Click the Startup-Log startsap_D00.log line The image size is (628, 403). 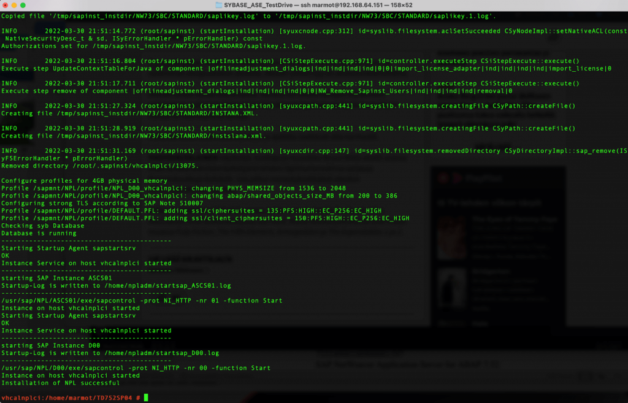(110, 353)
